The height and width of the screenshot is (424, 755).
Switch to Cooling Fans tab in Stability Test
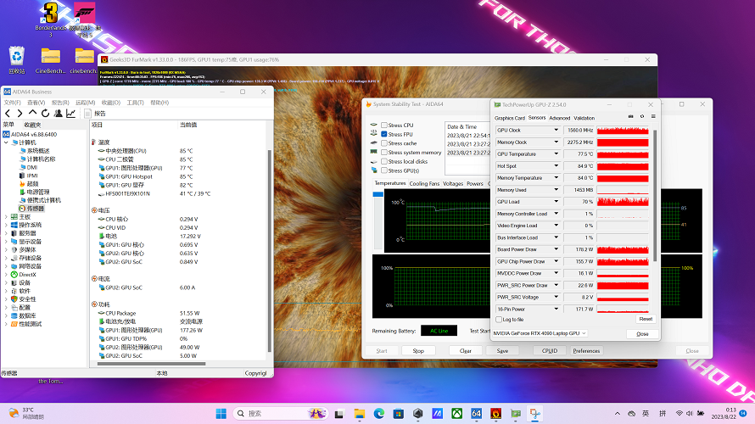(424, 183)
